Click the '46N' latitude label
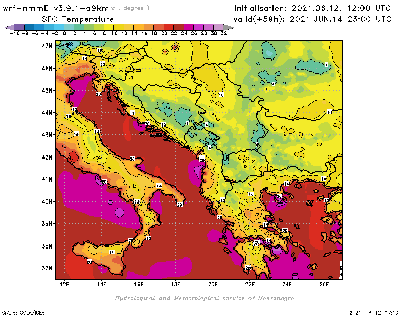This screenshot has width=409, height=316. pyautogui.click(x=47, y=69)
